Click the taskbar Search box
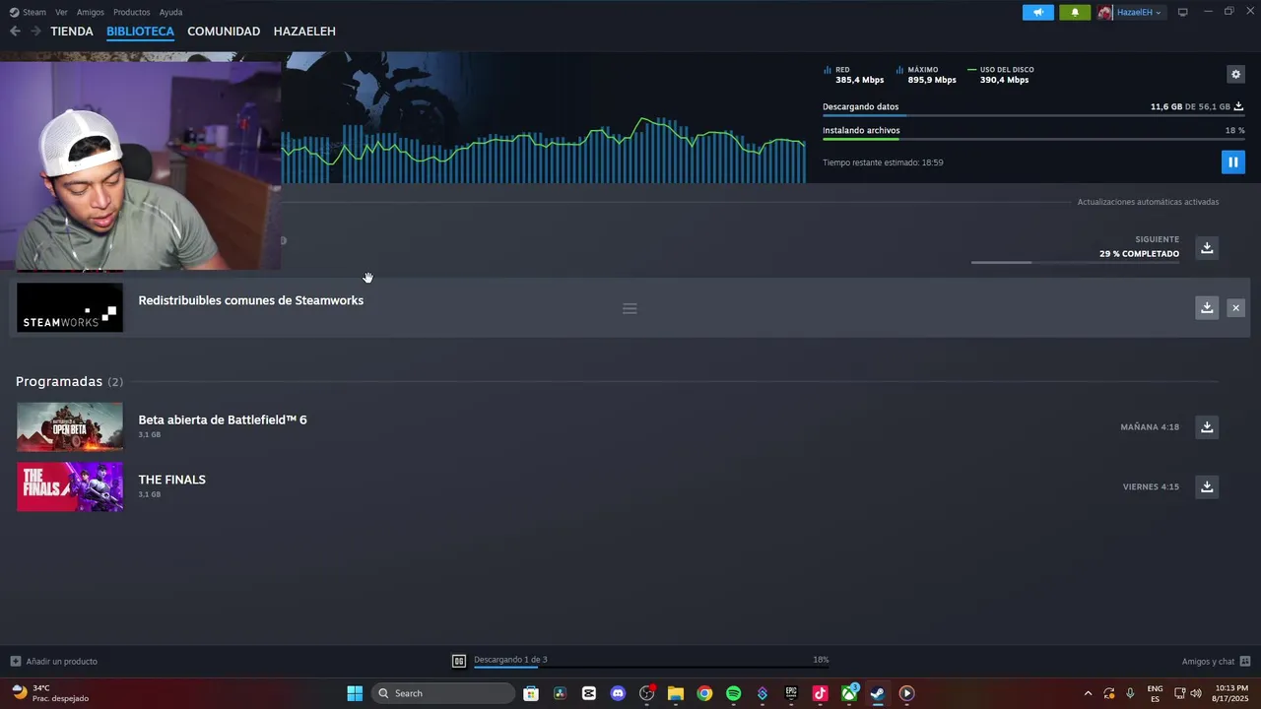 [443, 693]
